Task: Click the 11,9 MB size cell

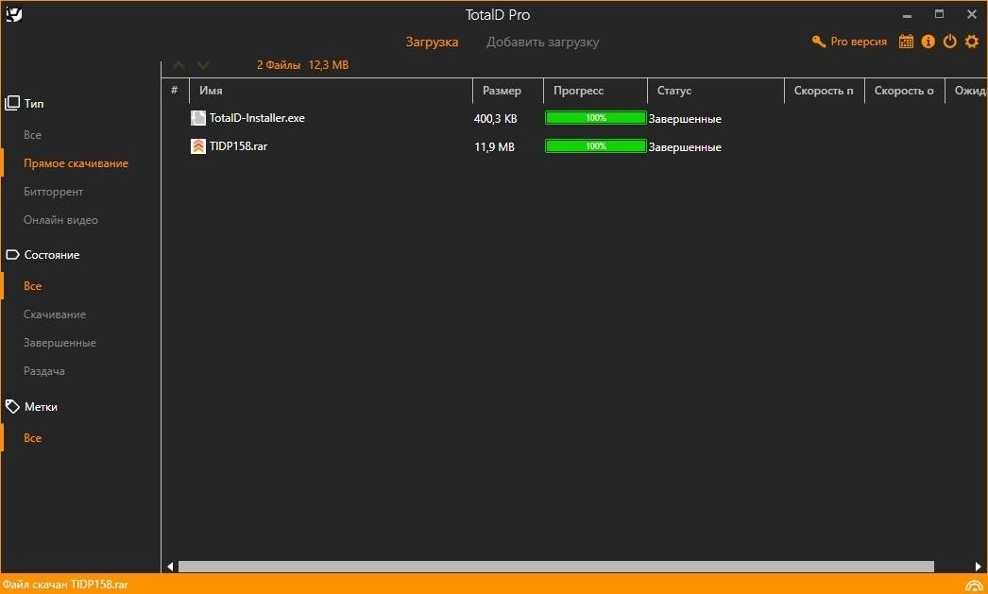Action: (x=494, y=146)
